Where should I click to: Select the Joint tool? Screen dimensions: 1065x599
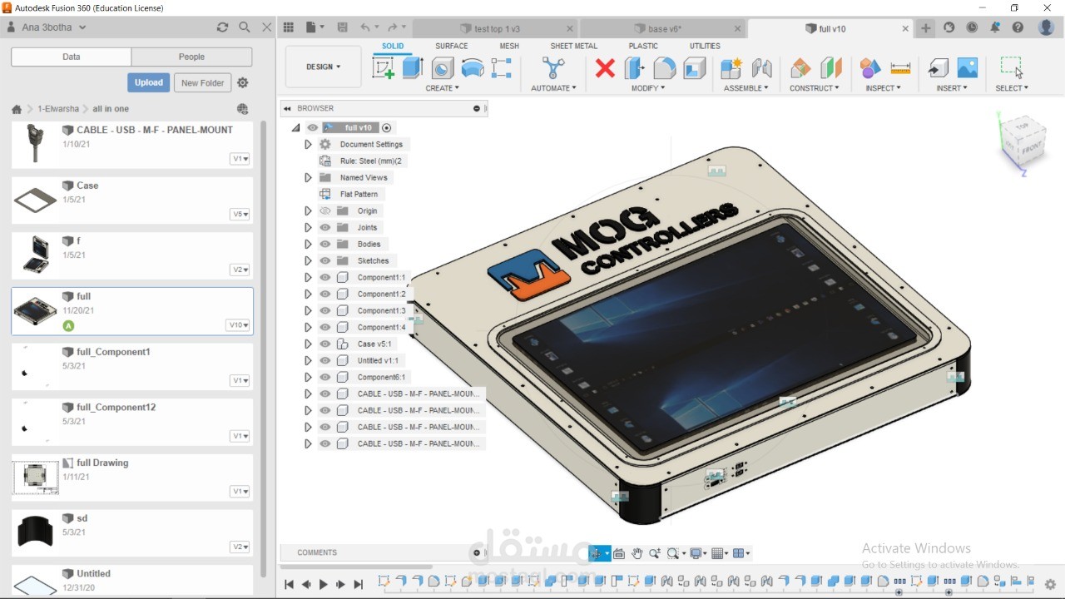(x=761, y=68)
